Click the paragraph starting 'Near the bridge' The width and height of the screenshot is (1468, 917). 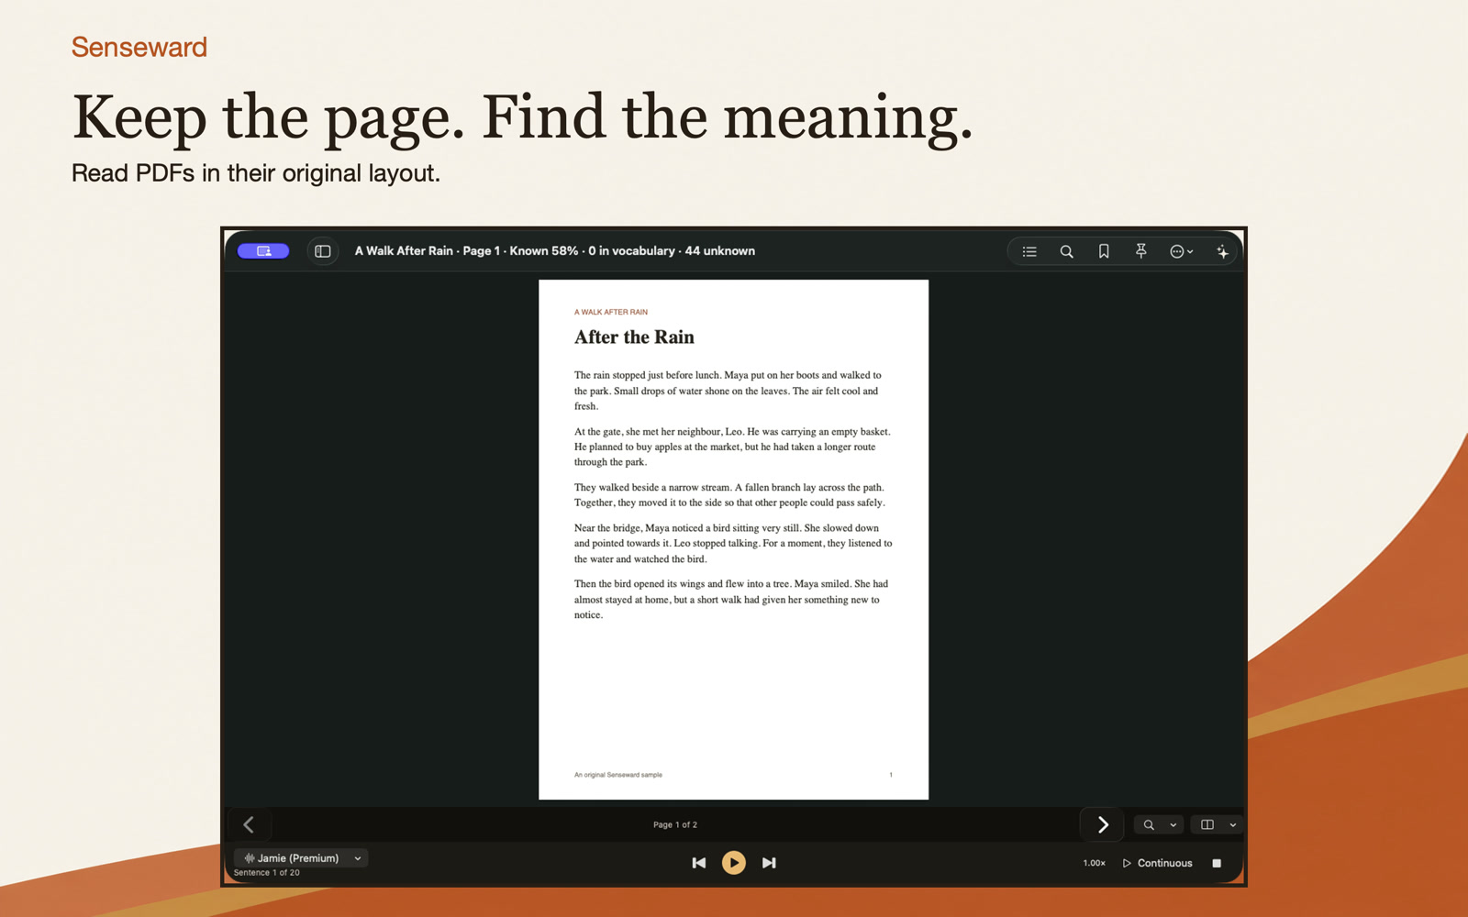pos(733,544)
